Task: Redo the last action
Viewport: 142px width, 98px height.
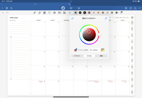Action: [x=7, y=13]
